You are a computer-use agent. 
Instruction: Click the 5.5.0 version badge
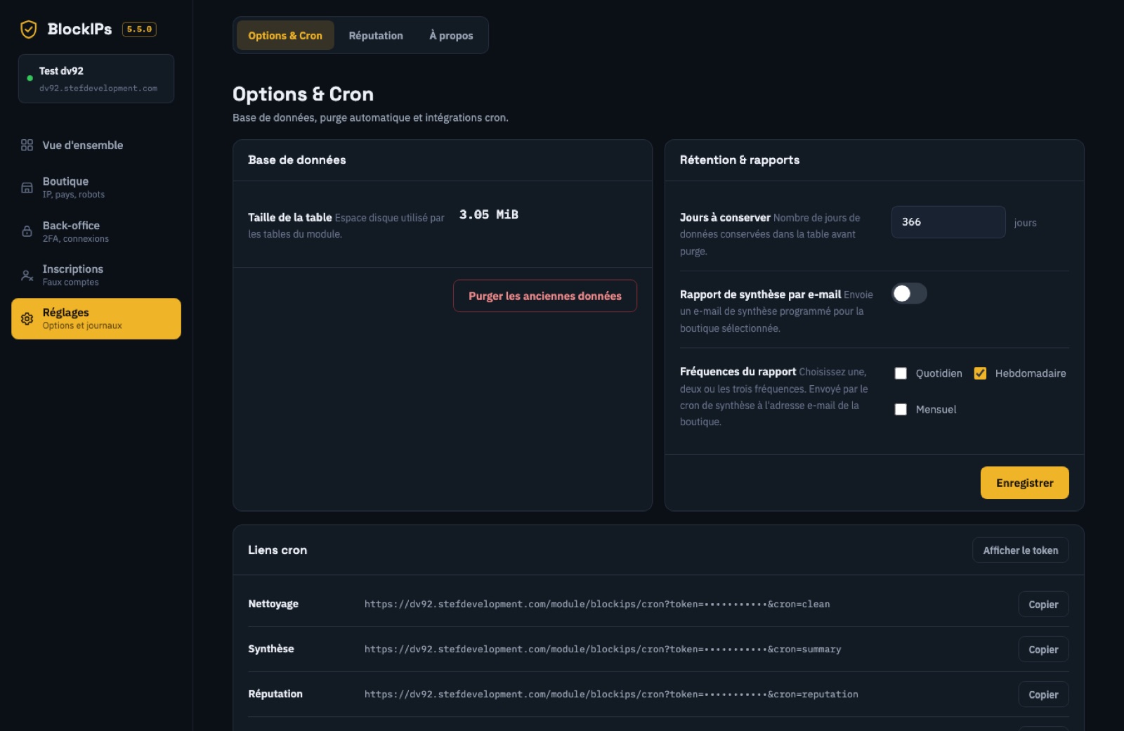coord(139,29)
